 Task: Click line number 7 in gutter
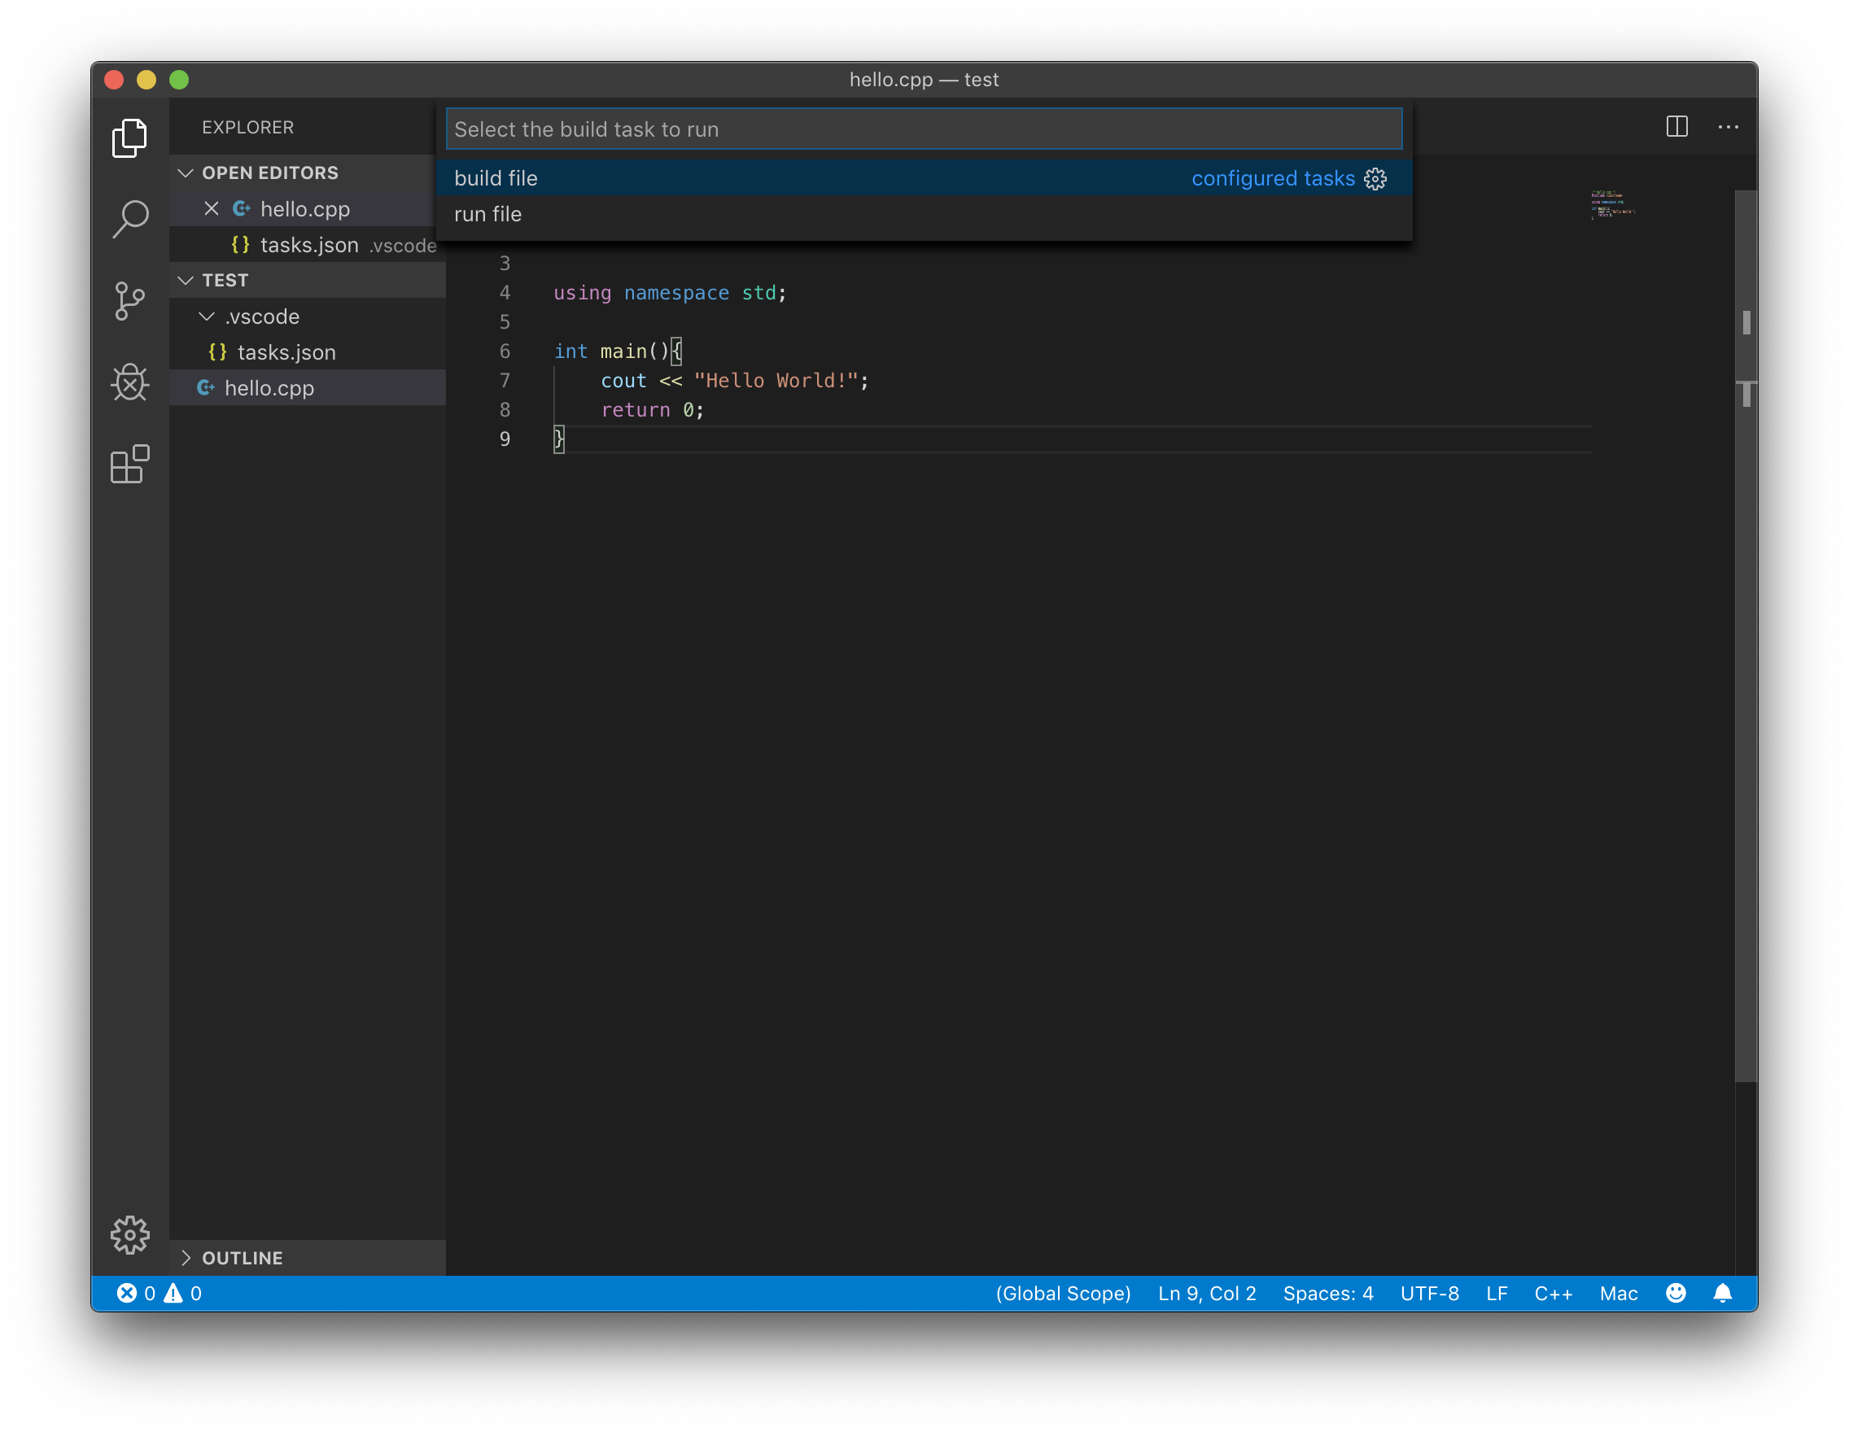click(x=505, y=381)
